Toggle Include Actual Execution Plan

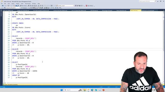click(38, 8)
